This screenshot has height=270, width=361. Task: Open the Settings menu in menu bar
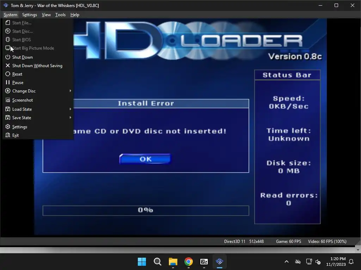(30, 15)
